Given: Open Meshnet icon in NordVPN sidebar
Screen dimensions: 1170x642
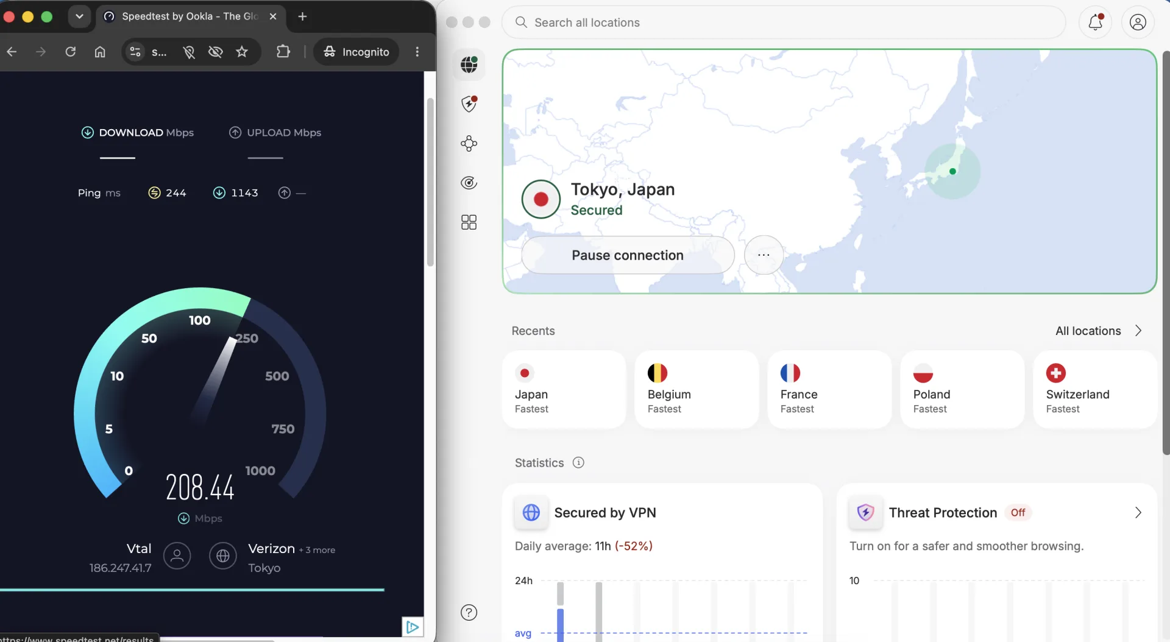Looking at the screenshot, I should coord(469,143).
